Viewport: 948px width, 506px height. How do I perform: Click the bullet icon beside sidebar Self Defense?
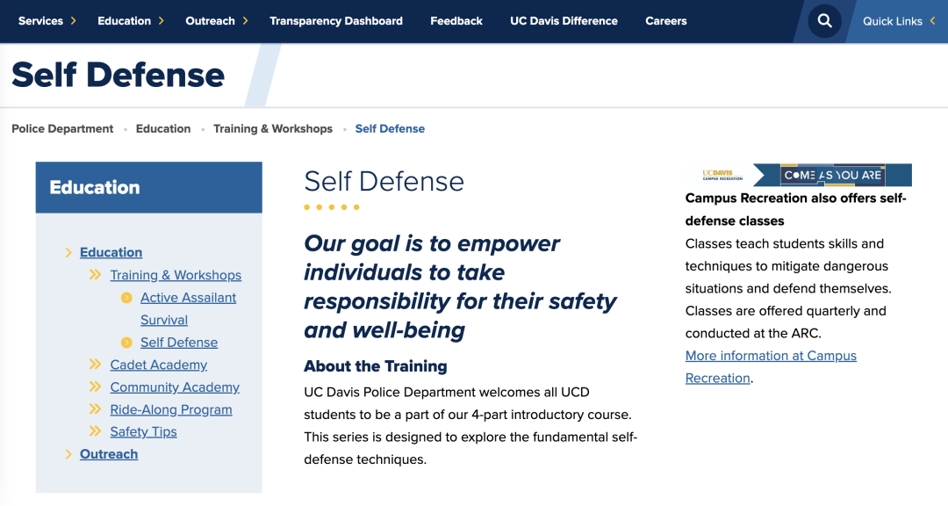pos(126,343)
